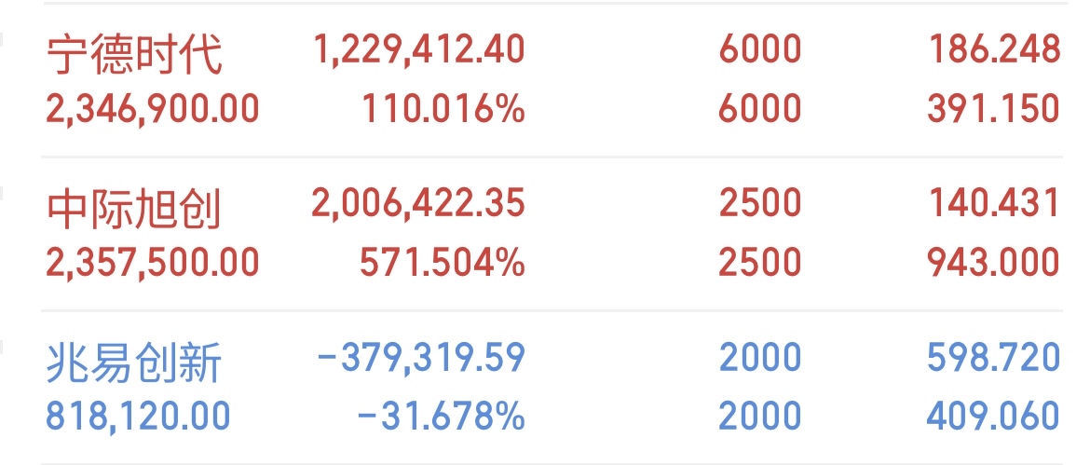The height and width of the screenshot is (465, 1090).
Task: Click market value 2,346,900.00
Action: click(x=152, y=109)
